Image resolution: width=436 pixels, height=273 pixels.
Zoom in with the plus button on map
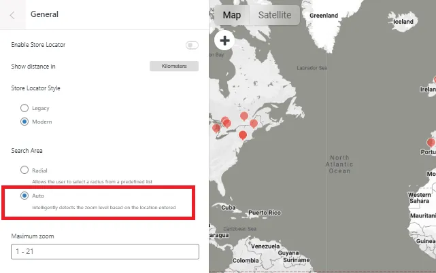(x=224, y=40)
